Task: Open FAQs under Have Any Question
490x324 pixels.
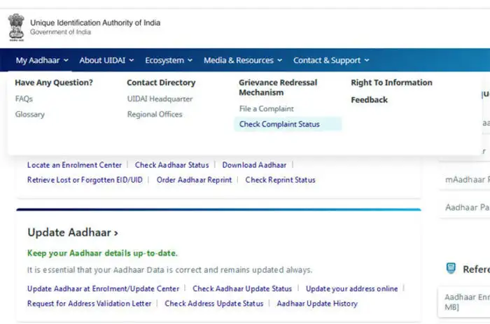Action: point(24,99)
